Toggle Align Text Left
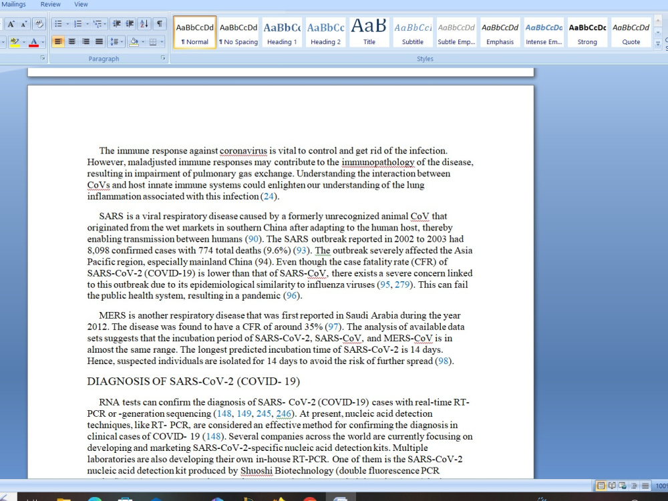The width and height of the screenshot is (668, 501). tap(58, 41)
